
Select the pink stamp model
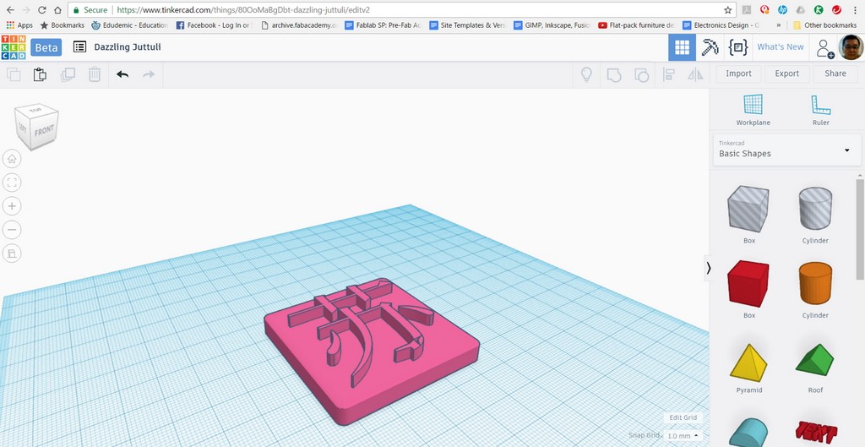[371, 353]
